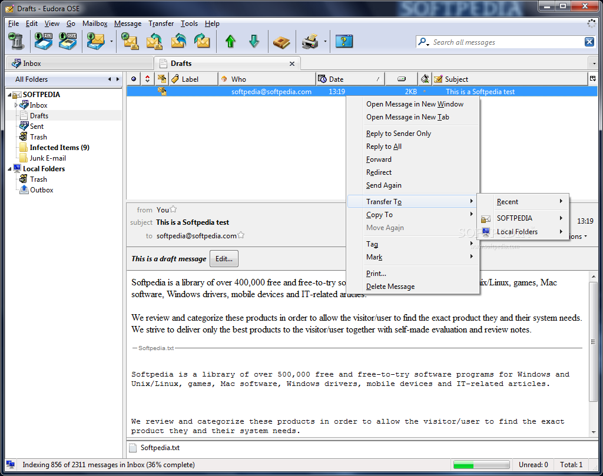Click the printer toolbar icon
The width and height of the screenshot is (603, 476).
pos(310,42)
